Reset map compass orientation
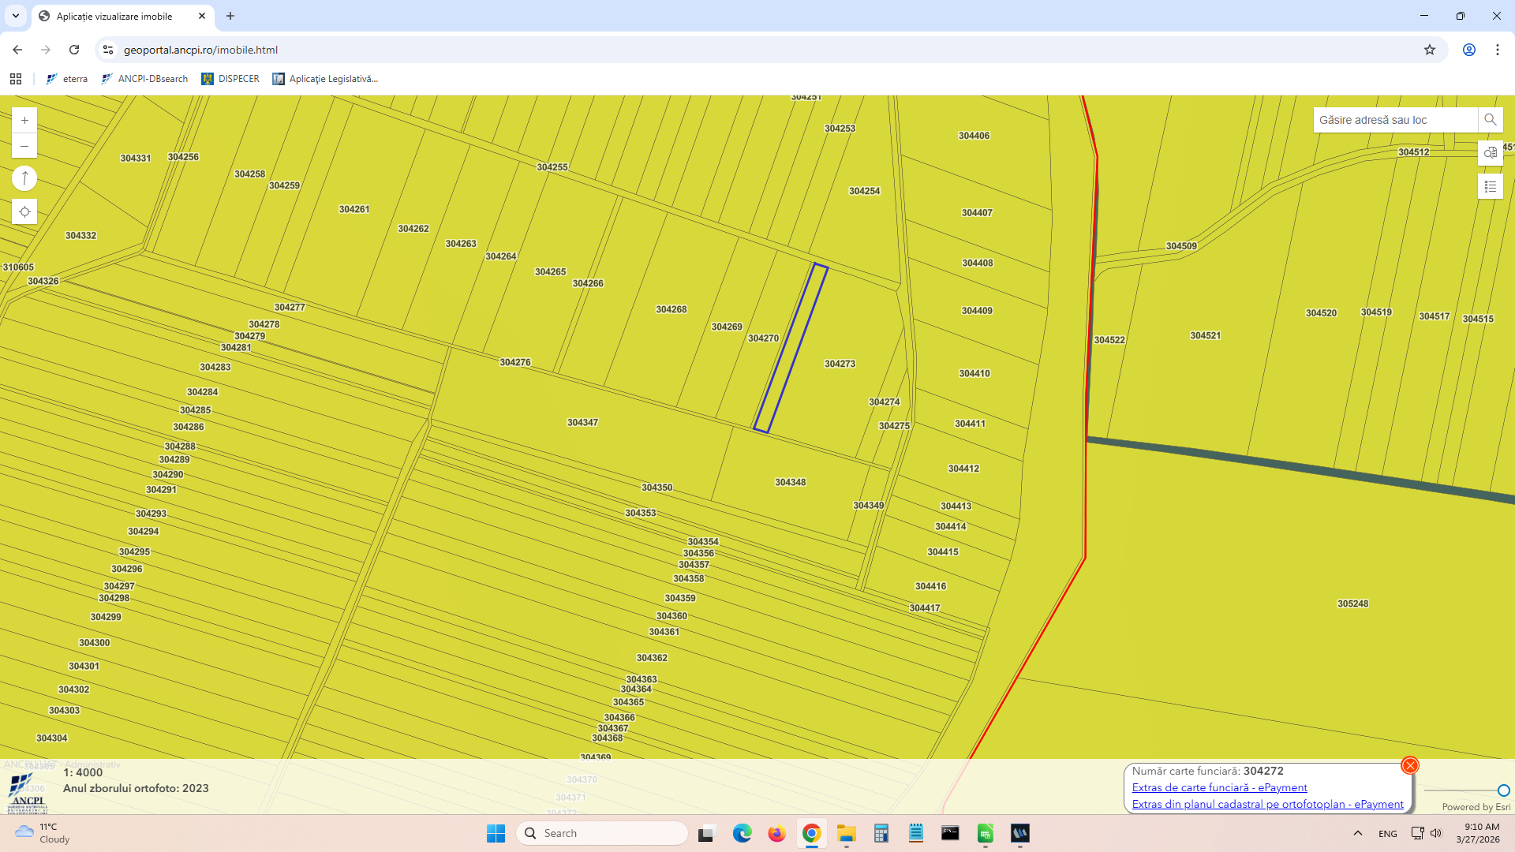Image resolution: width=1515 pixels, height=852 pixels. pyautogui.click(x=24, y=178)
